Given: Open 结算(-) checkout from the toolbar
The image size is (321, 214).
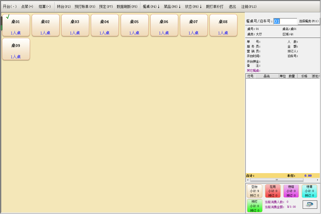Looking at the screenshot, I should tap(45, 7).
